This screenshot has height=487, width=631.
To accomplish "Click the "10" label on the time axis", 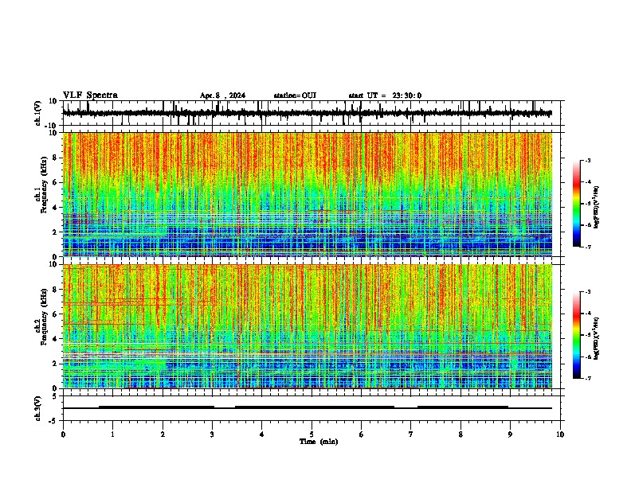I will [560, 434].
